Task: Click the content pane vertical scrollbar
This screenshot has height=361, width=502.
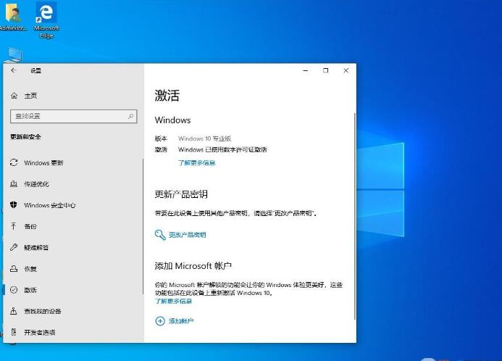Action: [354, 216]
